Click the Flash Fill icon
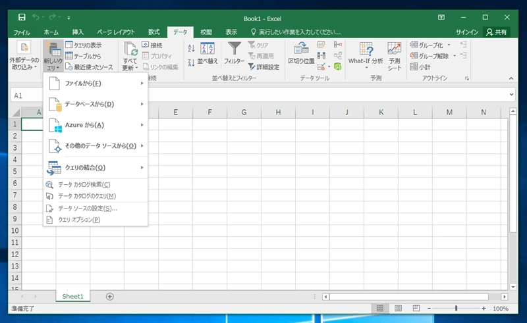The image size is (527, 323). [x=321, y=45]
